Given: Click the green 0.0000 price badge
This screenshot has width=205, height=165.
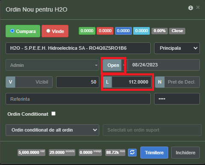Looking at the screenshot, I should click(87, 31).
